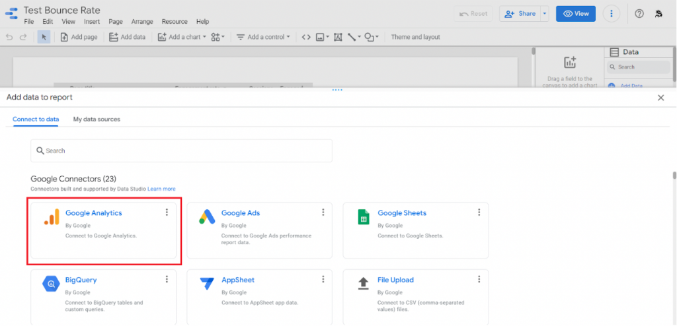
Task: Open the Add a chart dropdown
Action: click(182, 37)
